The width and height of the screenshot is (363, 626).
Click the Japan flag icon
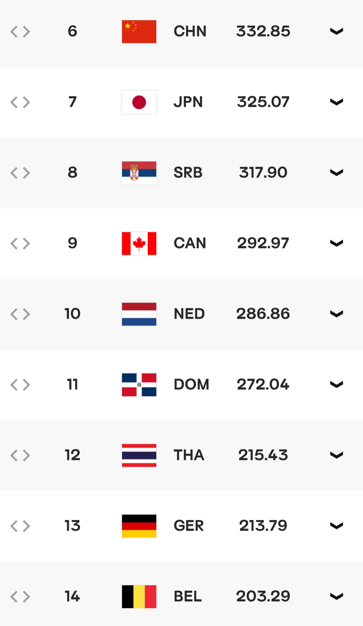pyautogui.click(x=139, y=102)
